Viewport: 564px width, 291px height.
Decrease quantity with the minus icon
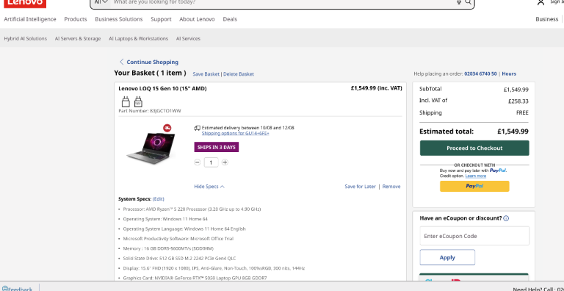(197, 162)
